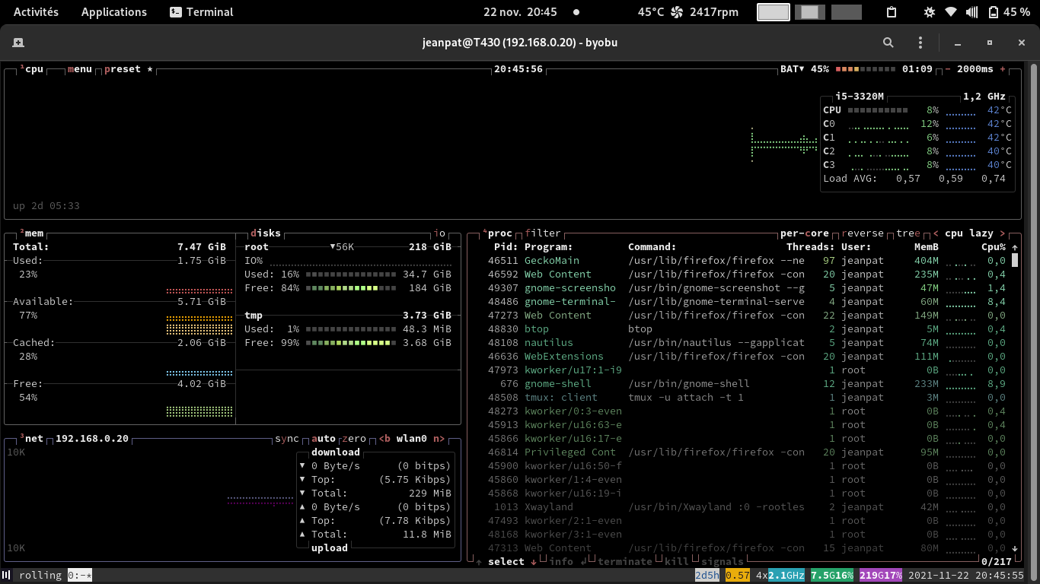Toggle the disks view in mem box
Screen dimensions: 1040x584
[x=266, y=233]
